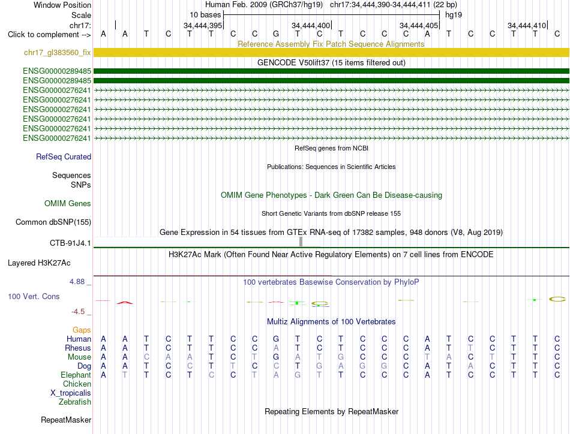Image resolution: width=570 pixels, height=434 pixels.
Task: Click the G base in the Elephant row
Action: coord(298,375)
